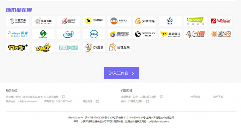Click the AdMaster logo

[x=221, y=21]
